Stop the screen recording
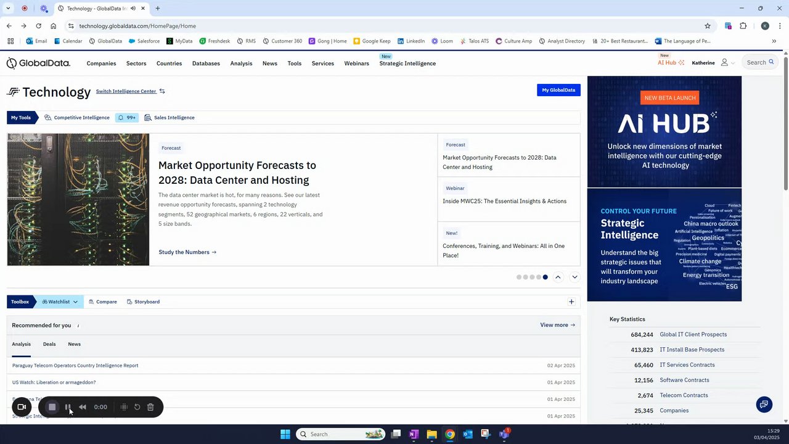 pyautogui.click(x=52, y=407)
